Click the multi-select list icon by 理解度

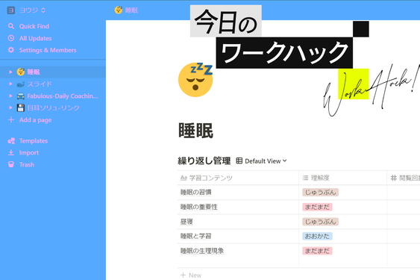[x=305, y=178]
